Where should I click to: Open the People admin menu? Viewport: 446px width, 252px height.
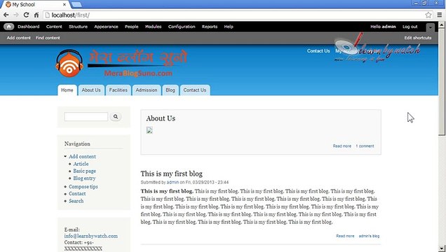pyautogui.click(x=131, y=27)
